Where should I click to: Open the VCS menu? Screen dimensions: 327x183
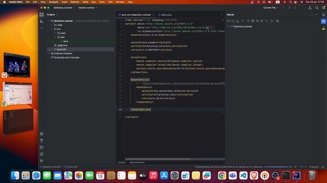pos(110,2)
